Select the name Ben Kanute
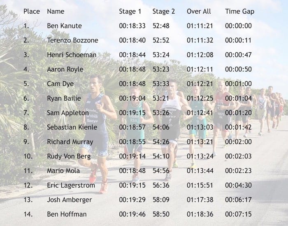The width and height of the screenshot is (288, 226). click(x=64, y=26)
